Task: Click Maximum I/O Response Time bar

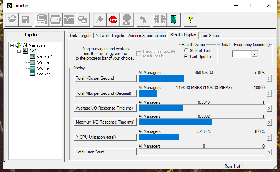Action: [x=202, y=122]
